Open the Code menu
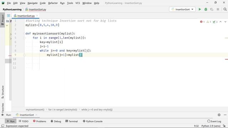Viewport: 228px width, 128px height. pyautogui.click(x=43, y=3)
